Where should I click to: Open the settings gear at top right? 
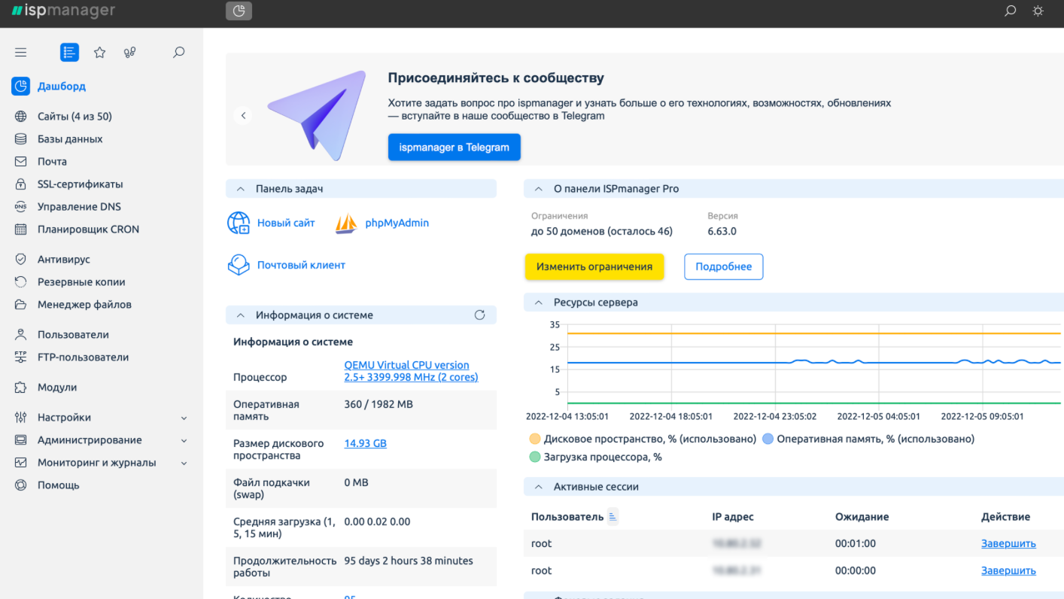[1038, 11]
